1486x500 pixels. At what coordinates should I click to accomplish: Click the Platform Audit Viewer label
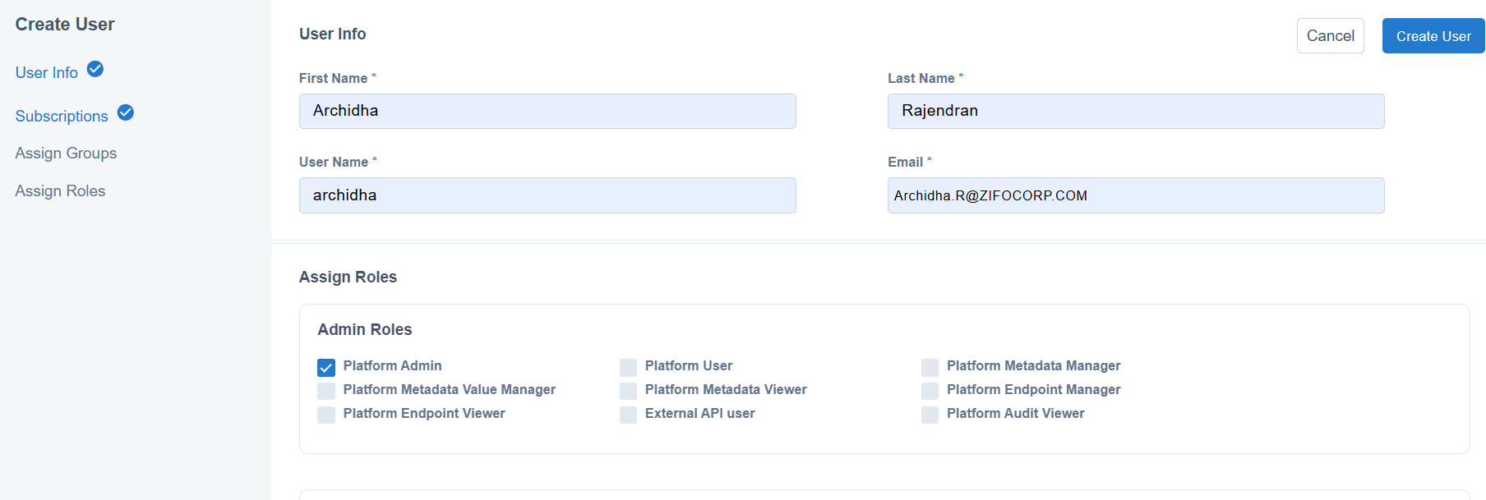point(1016,413)
